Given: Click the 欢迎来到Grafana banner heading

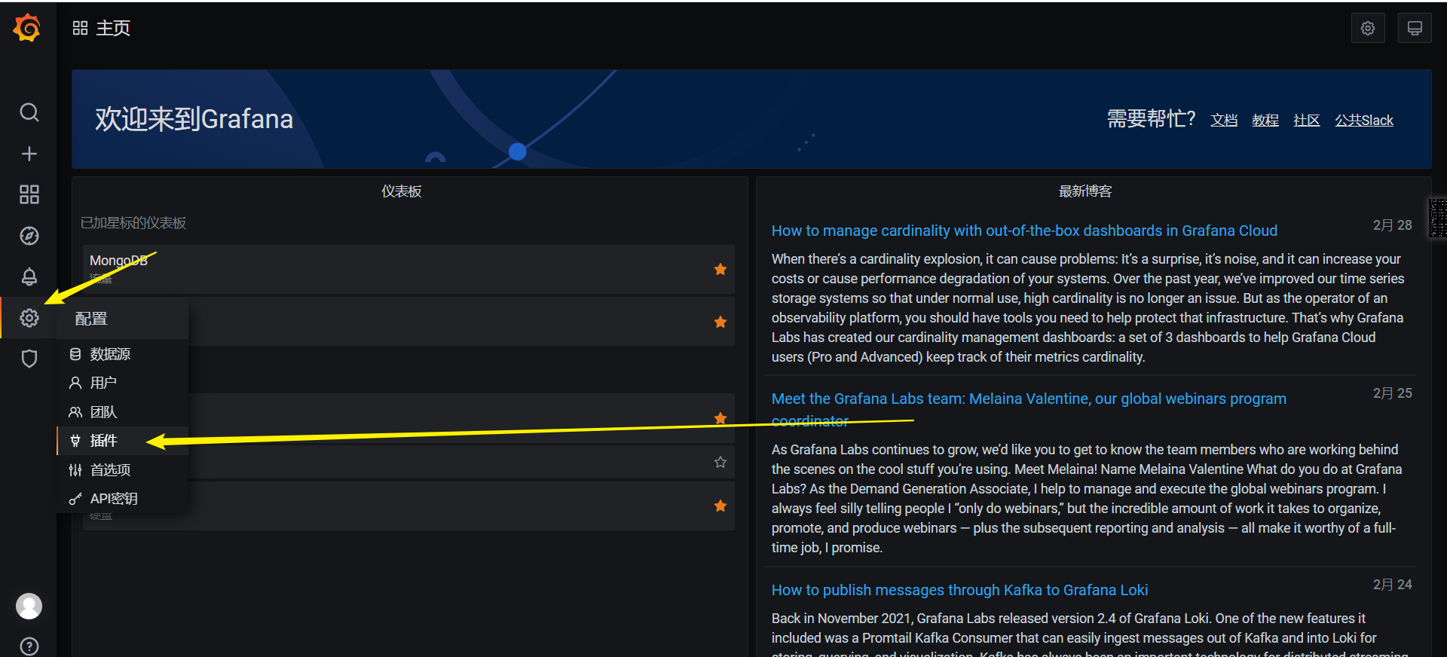Looking at the screenshot, I should (x=194, y=119).
